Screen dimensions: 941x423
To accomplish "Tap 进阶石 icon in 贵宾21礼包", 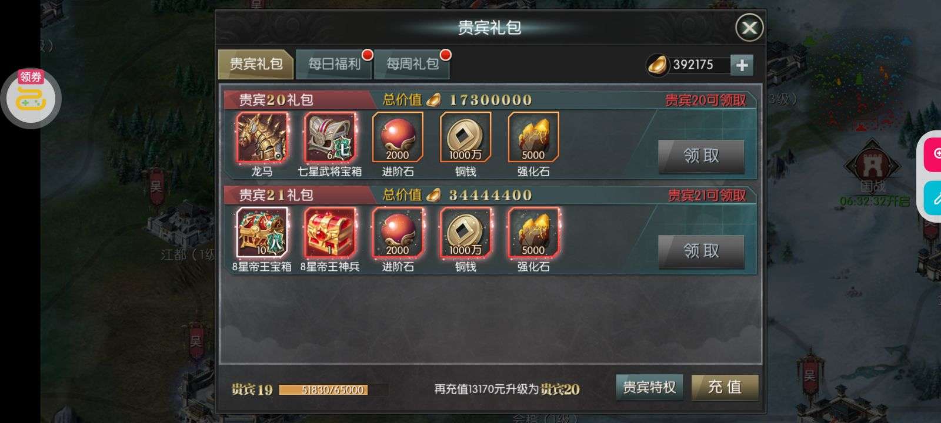I will tap(398, 232).
